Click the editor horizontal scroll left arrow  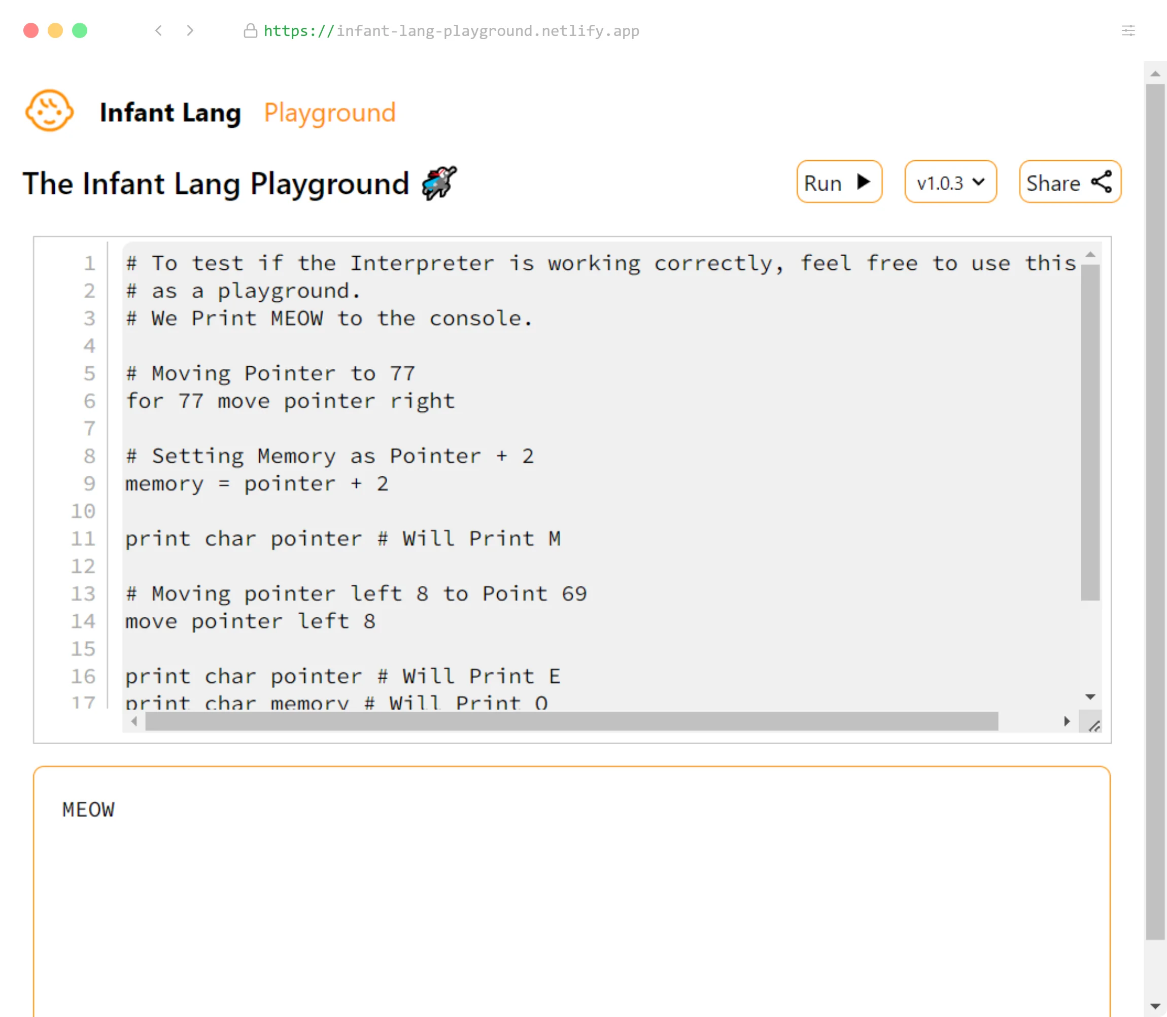tap(134, 721)
